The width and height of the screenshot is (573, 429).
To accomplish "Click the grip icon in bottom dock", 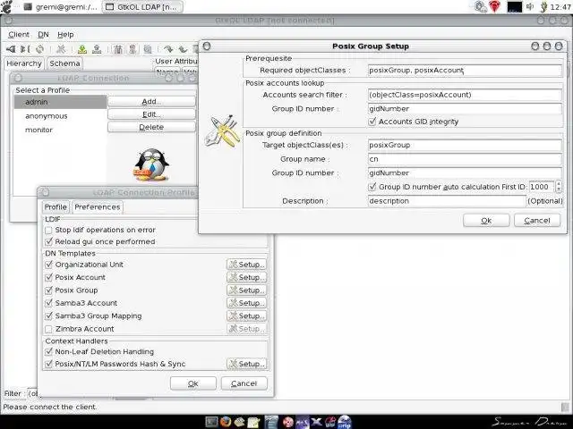I will [x=344, y=422].
